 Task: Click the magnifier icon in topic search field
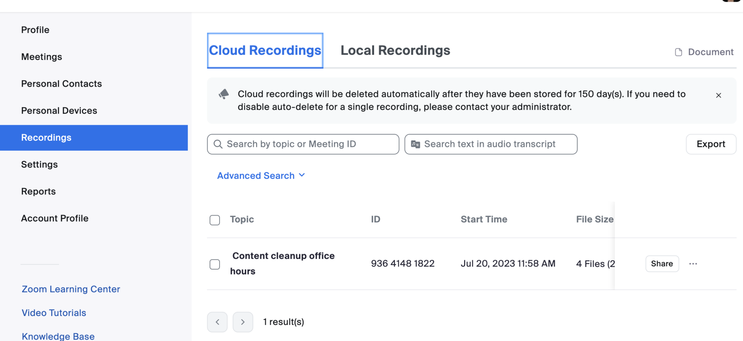[218, 144]
